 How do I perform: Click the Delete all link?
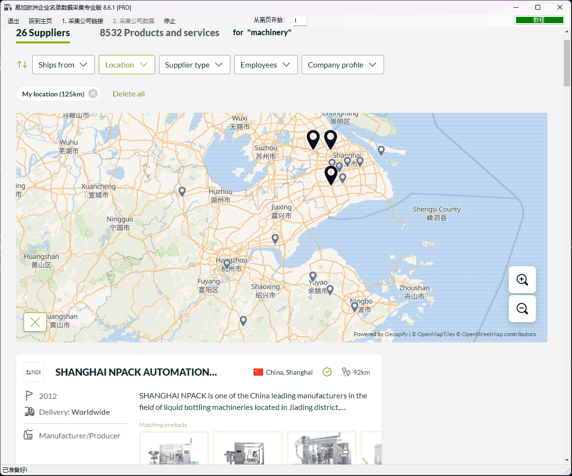point(129,94)
